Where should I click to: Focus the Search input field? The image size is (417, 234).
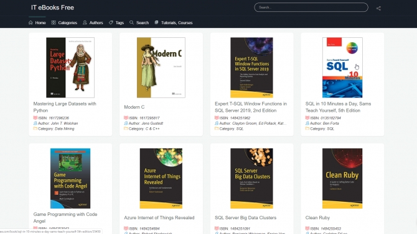click(x=311, y=7)
